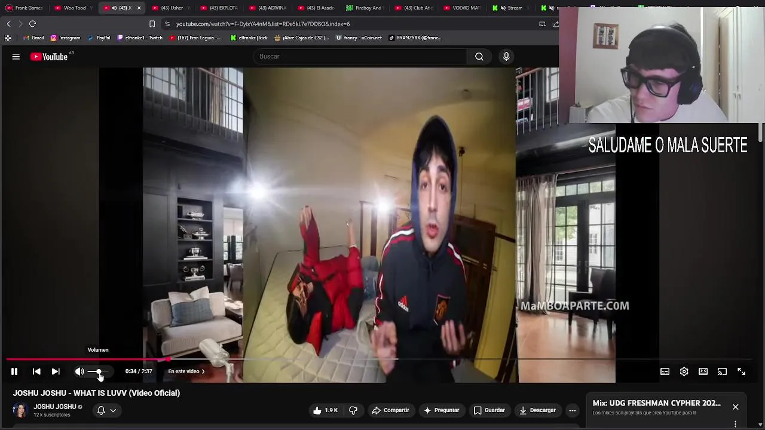Click the Preguntar button
The image size is (765, 430).
(441, 410)
